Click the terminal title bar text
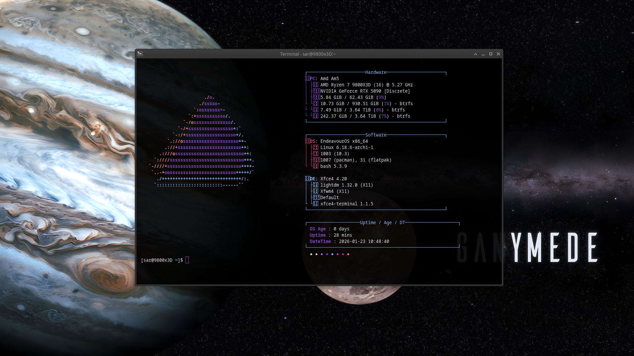Screen dimensions: 634x356 pyautogui.click(x=308, y=54)
